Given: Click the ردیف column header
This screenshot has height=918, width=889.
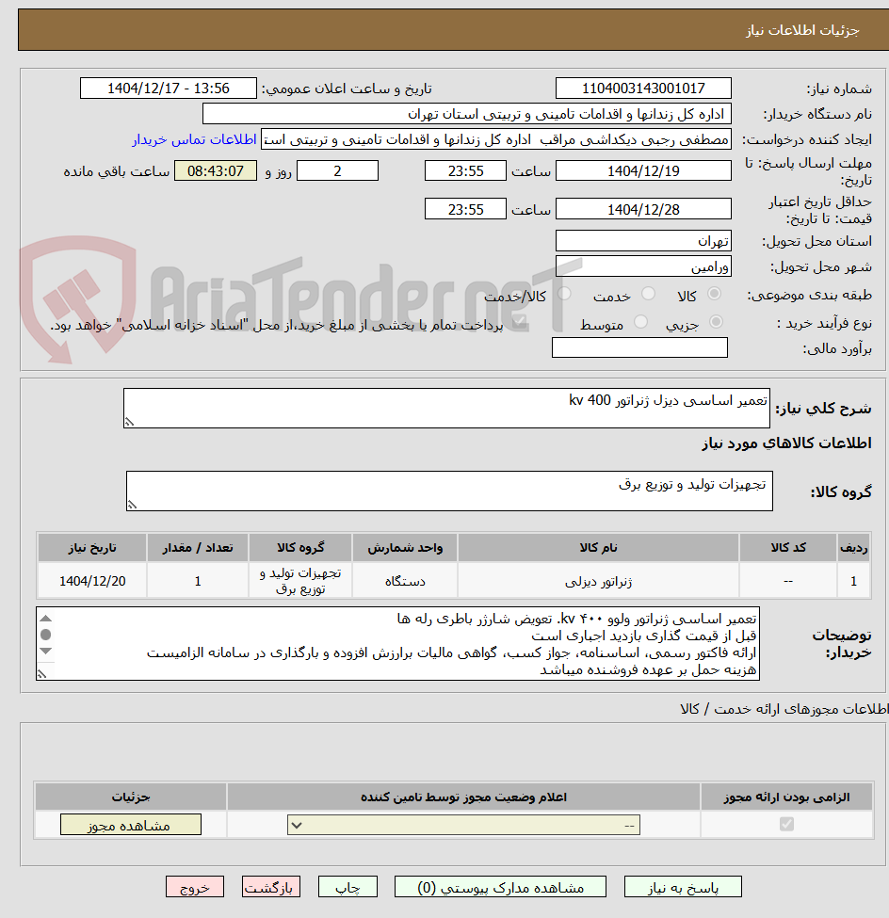Looking at the screenshot, I should (853, 547).
